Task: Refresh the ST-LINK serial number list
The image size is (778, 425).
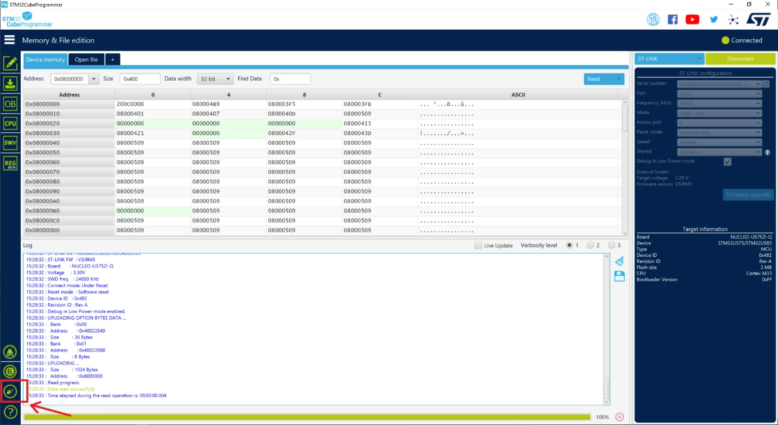Action: point(766,84)
